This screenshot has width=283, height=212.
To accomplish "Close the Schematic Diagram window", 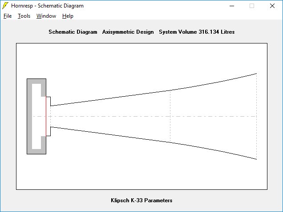I will click(272, 6).
